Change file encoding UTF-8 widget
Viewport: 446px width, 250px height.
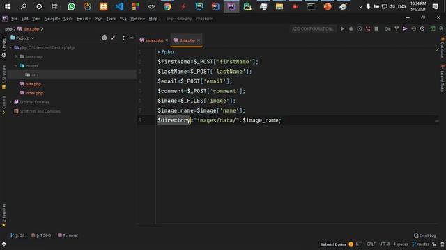384,244
